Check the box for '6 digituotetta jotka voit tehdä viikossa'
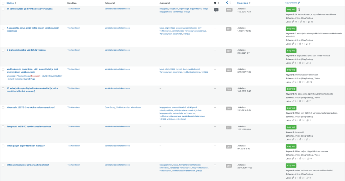 pos(3,50)
